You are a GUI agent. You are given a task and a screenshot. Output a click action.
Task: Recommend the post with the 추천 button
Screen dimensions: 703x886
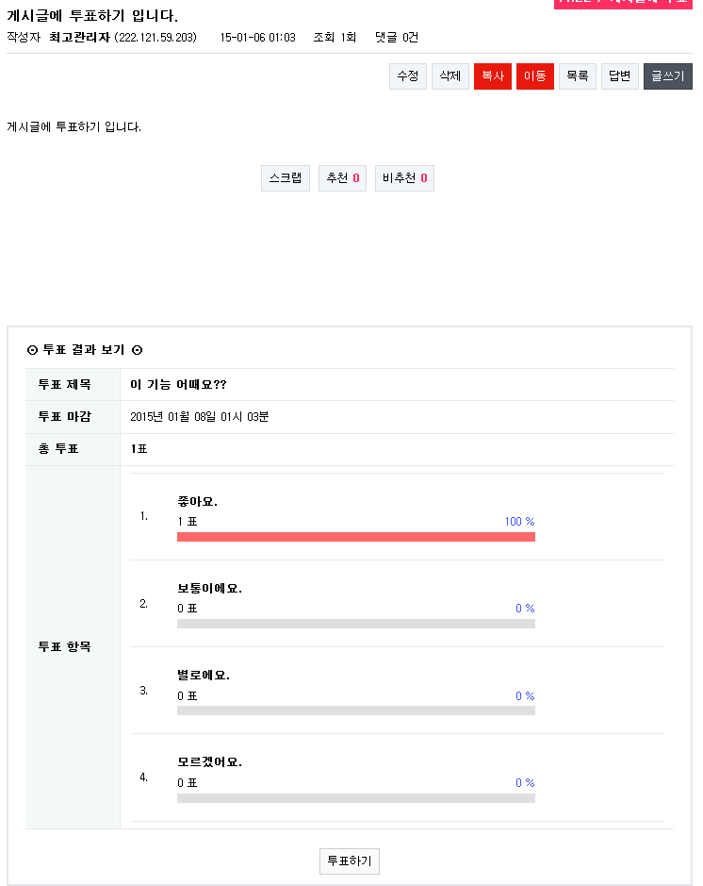tap(343, 178)
